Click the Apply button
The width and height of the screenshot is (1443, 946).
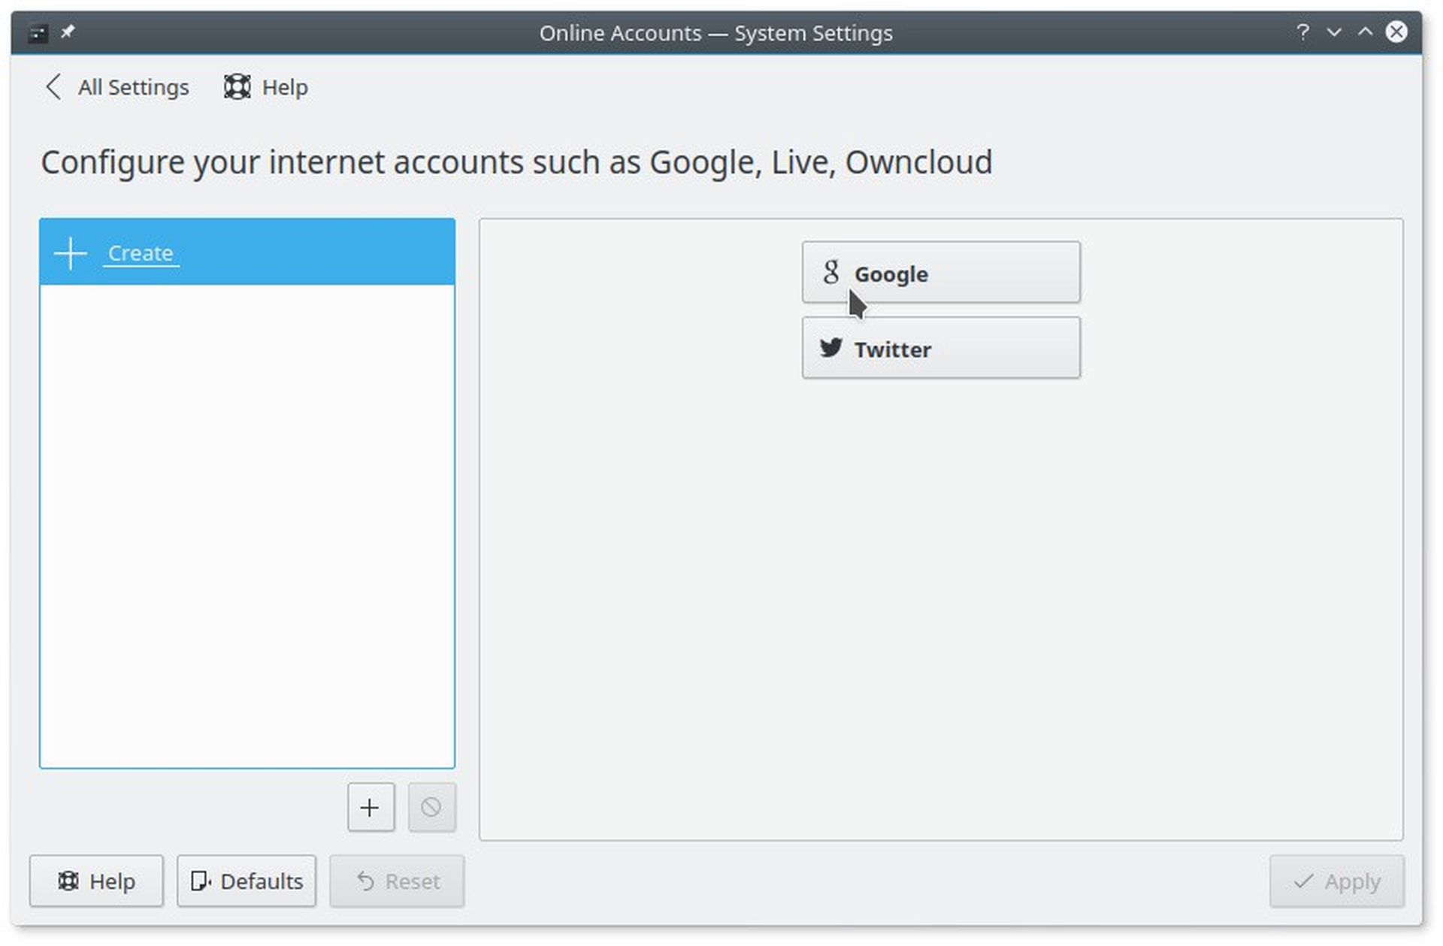pyautogui.click(x=1337, y=881)
